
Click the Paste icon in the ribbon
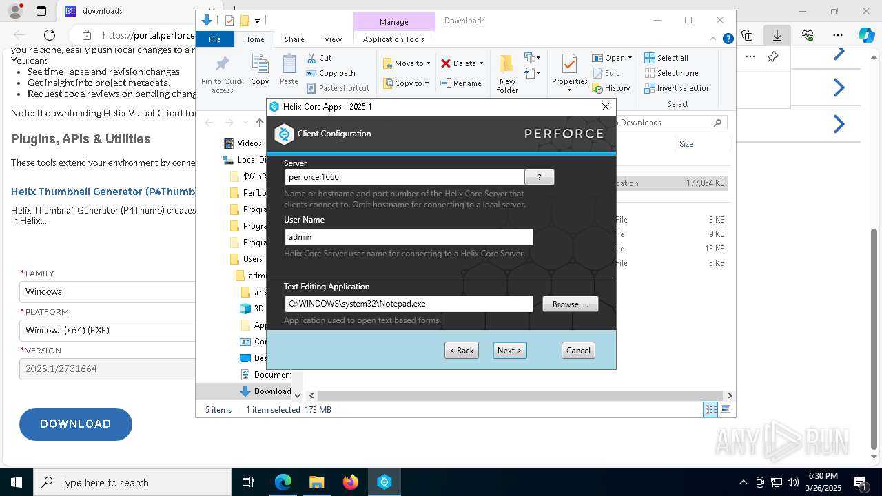(x=289, y=64)
